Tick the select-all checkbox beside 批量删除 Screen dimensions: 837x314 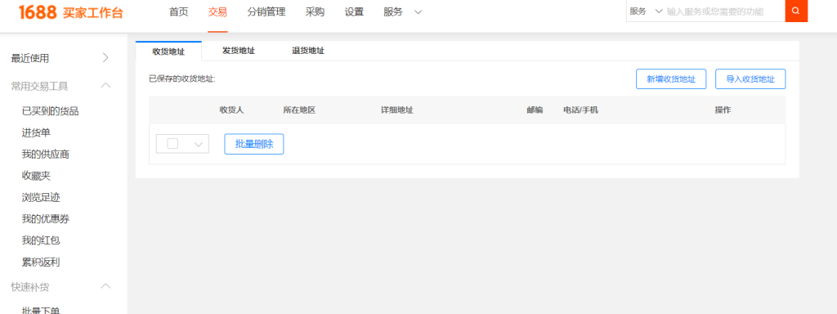tap(172, 144)
